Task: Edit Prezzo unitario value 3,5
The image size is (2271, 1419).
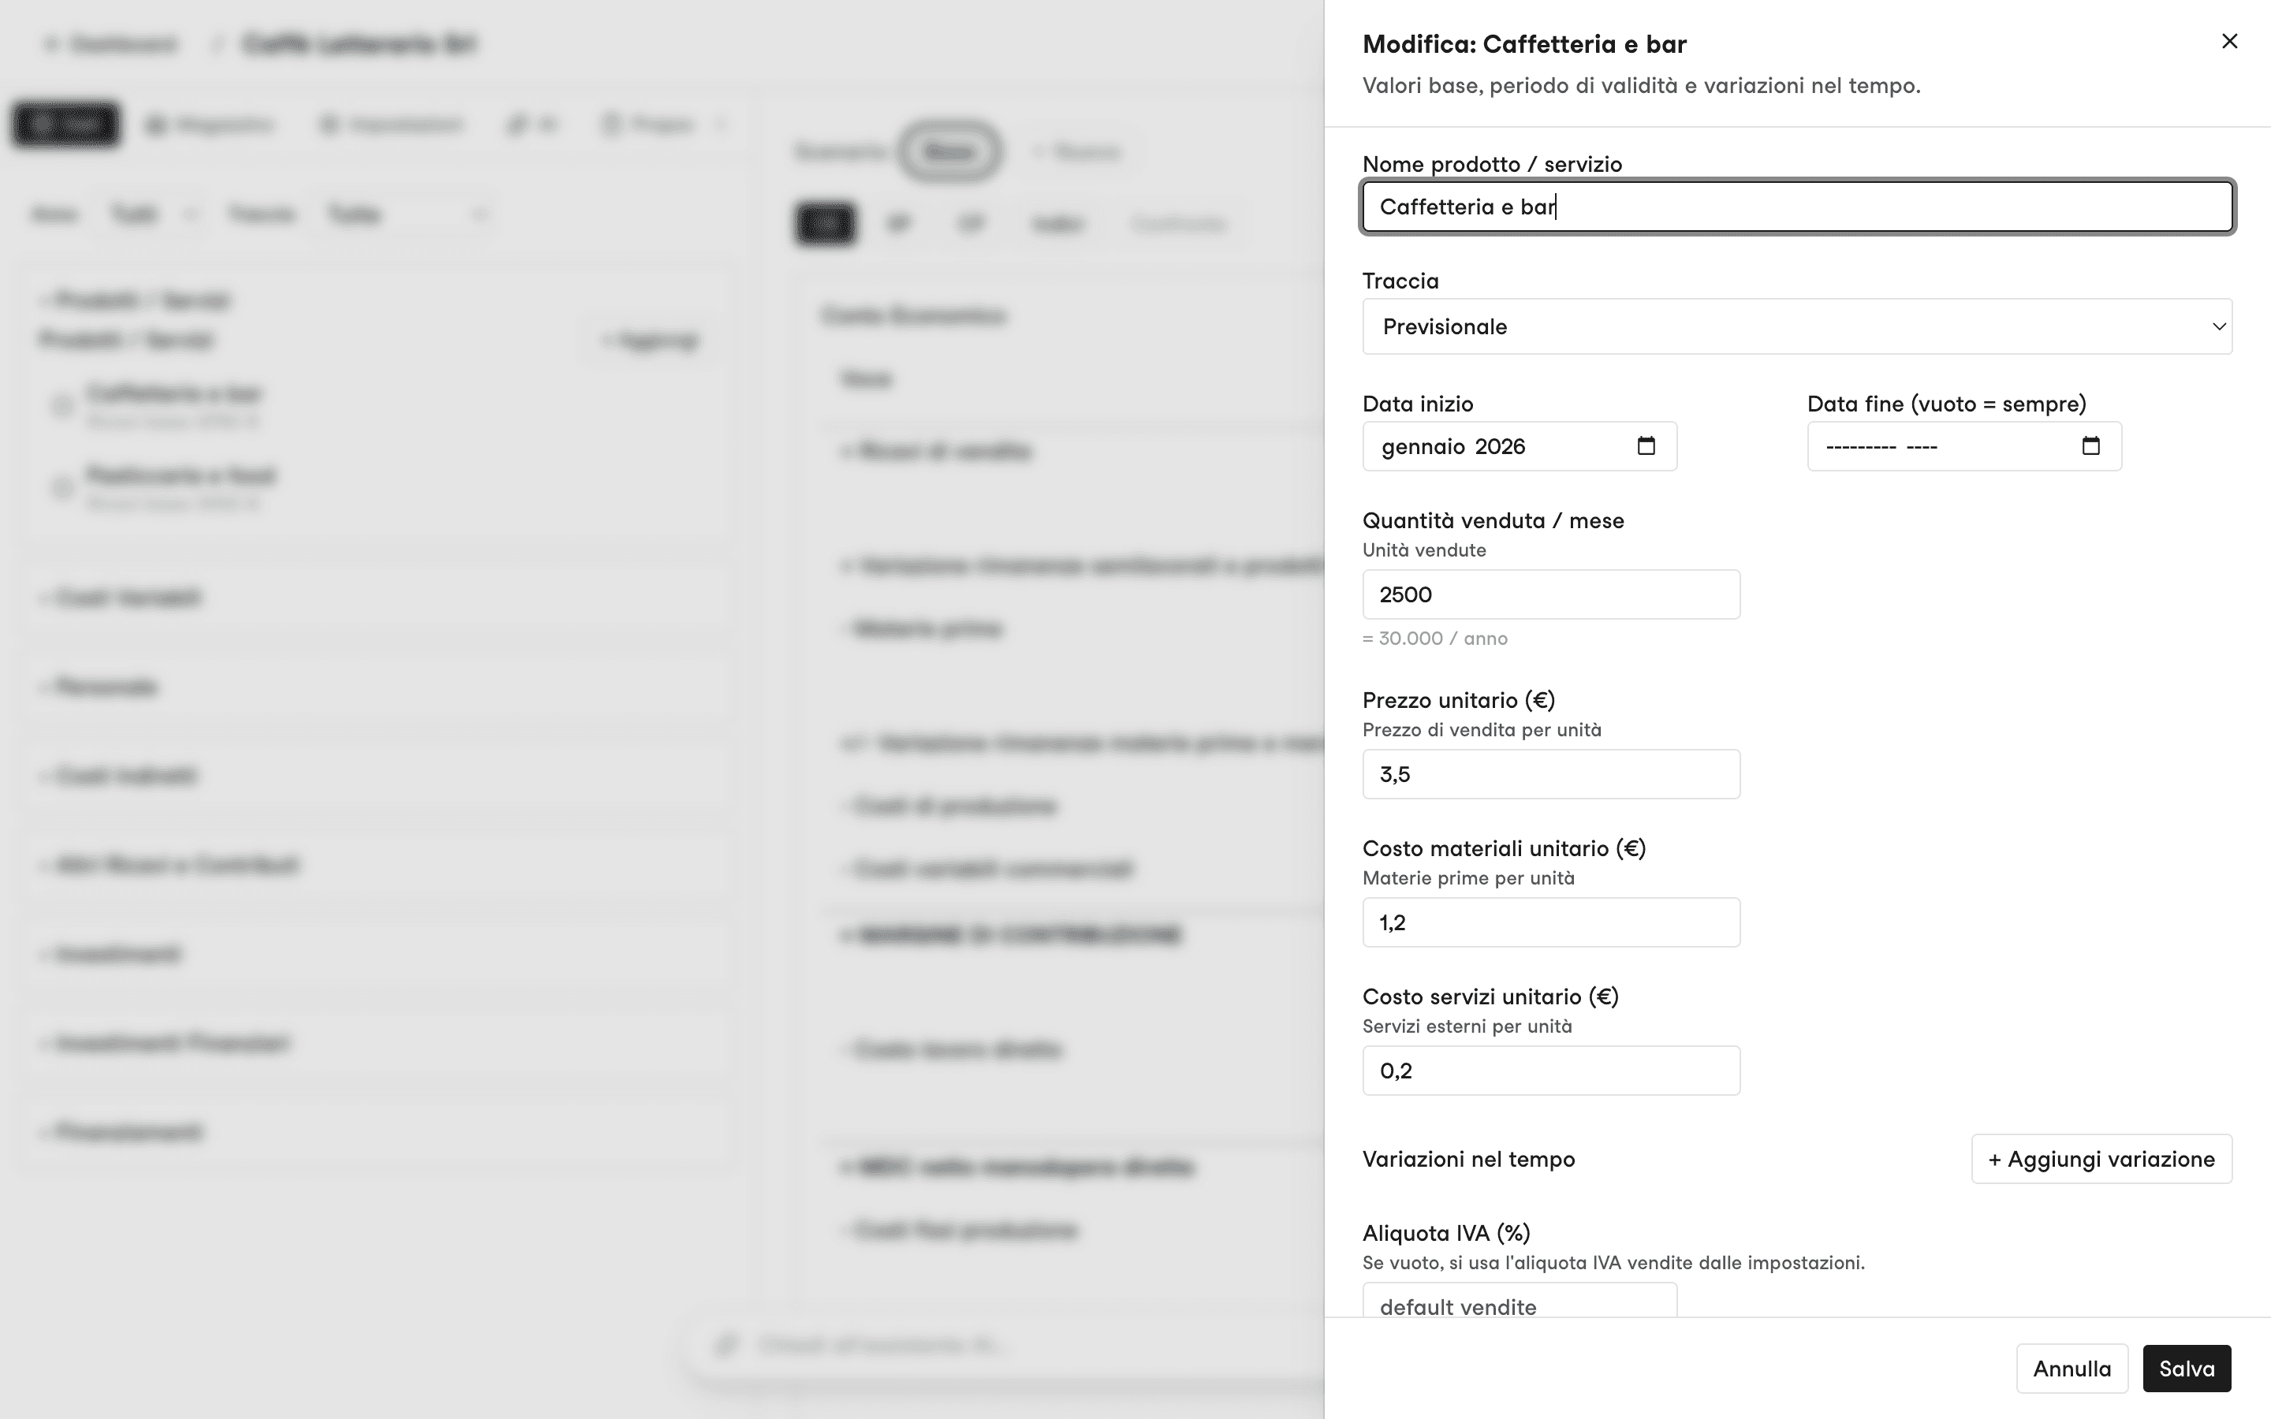Action: tap(1551, 774)
